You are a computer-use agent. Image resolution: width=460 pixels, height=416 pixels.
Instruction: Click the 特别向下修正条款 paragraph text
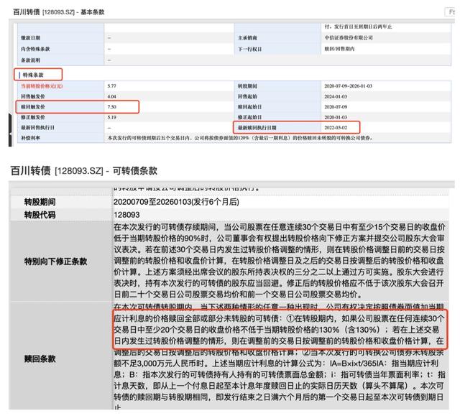(x=280, y=261)
